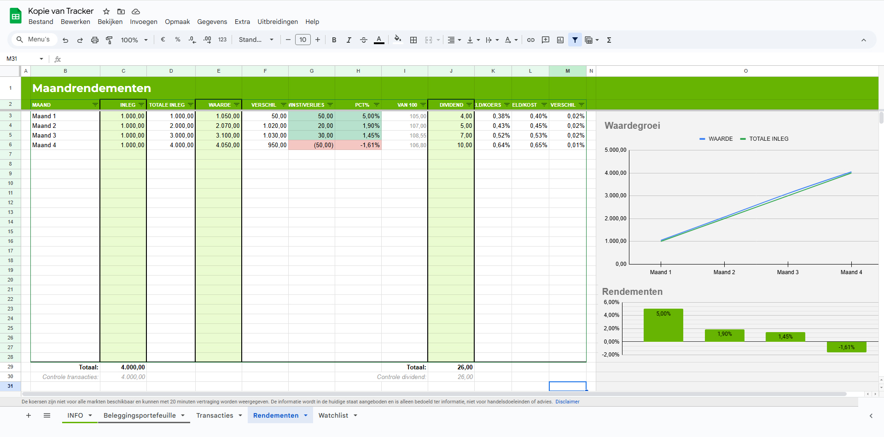This screenshot has height=437, width=884.
Task: Decrease font size with minus
Action: coord(288,40)
